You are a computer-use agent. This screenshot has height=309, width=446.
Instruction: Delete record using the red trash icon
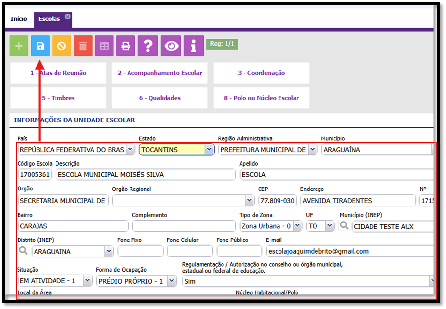(83, 46)
